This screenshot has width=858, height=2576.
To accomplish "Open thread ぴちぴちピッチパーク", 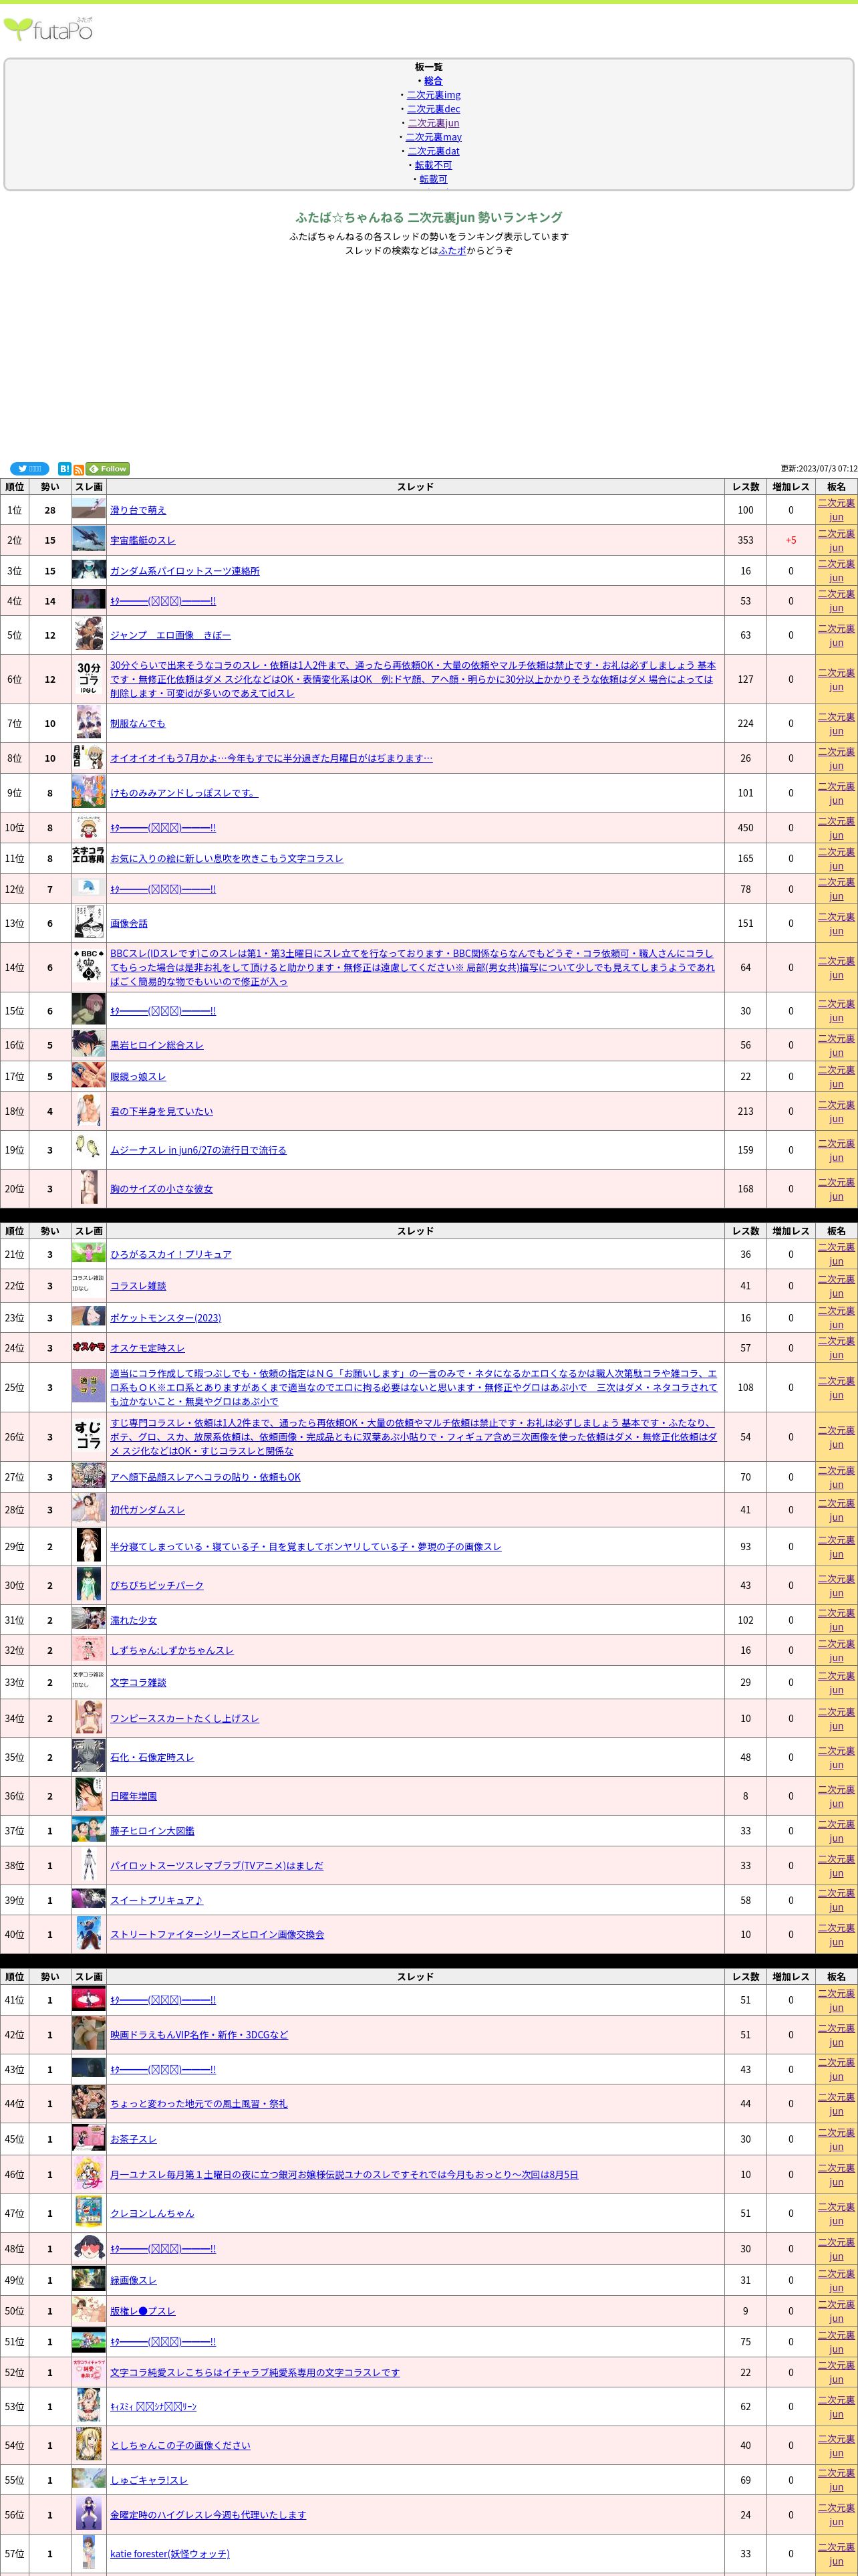I will [157, 1585].
